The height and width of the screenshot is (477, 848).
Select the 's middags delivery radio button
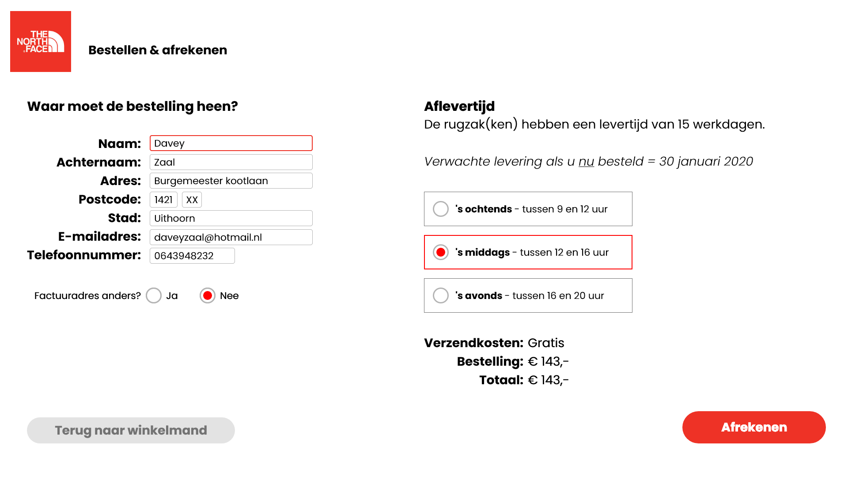pyautogui.click(x=440, y=252)
